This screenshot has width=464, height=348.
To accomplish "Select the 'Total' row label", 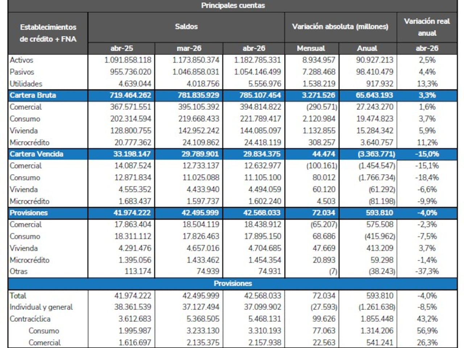I will (18, 296).
